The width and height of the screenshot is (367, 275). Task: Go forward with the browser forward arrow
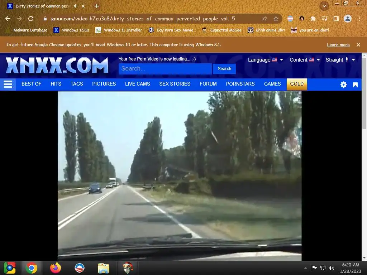pyautogui.click(x=19, y=19)
